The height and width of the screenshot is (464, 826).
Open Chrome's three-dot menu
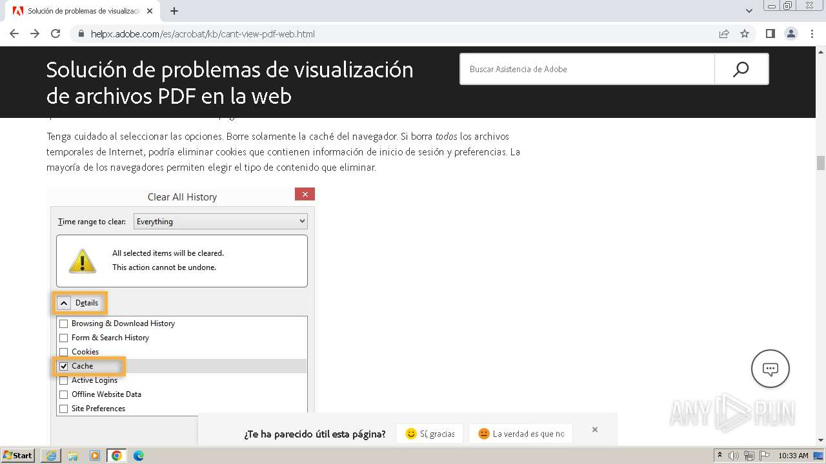pyautogui.click(x=812, y=34)
